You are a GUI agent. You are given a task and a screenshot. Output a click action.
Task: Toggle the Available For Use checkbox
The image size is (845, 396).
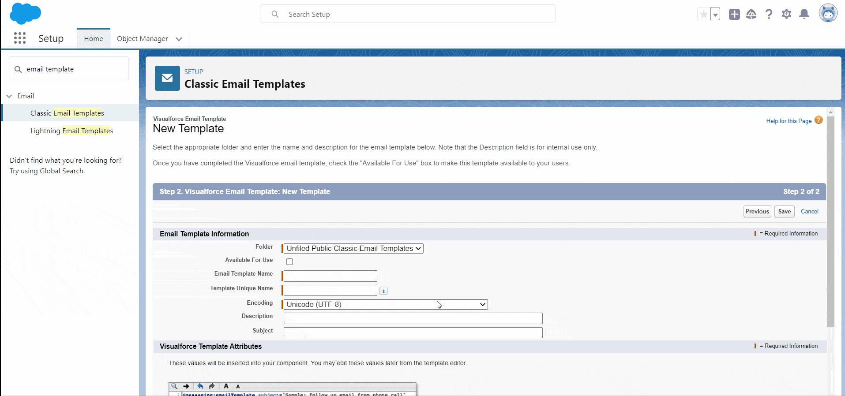pyautogui.click(x=289, y=262)
